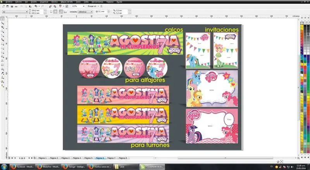
Task: Select the Interactive Fill tool
Action: pyautogui.click(x=2, y=86)
